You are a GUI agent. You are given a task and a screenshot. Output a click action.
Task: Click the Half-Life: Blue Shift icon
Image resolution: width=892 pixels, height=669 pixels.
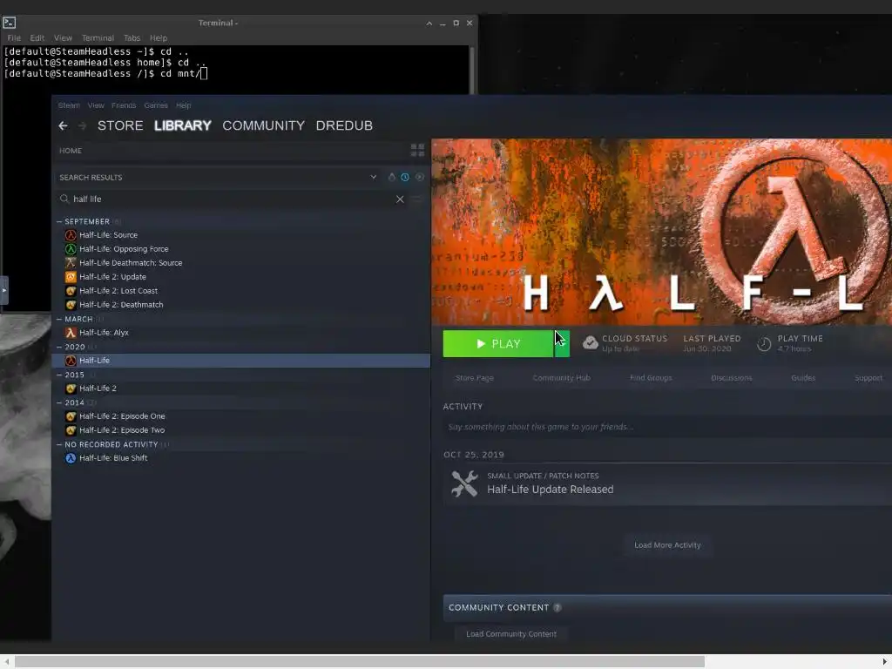(x=71, y=458)
